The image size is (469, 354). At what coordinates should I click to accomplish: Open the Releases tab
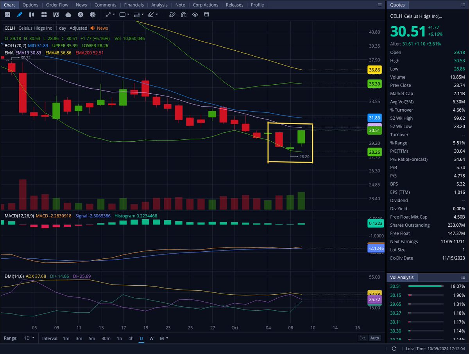click(x=234, y=5)
